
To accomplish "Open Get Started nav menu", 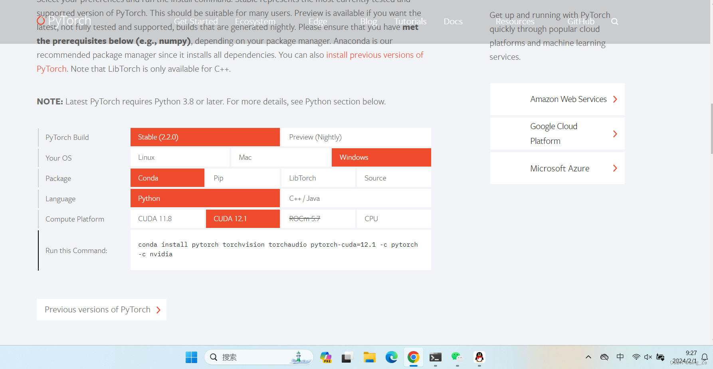I will click(196, 22).
